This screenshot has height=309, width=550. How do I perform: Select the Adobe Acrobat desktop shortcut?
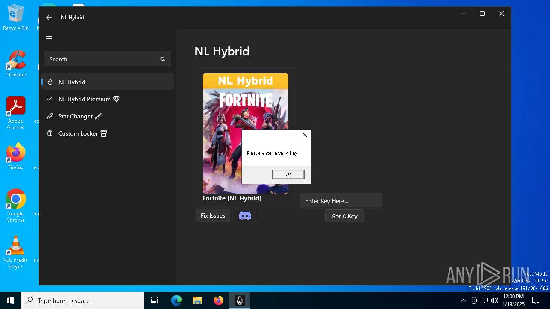click(x=16, y=113)
